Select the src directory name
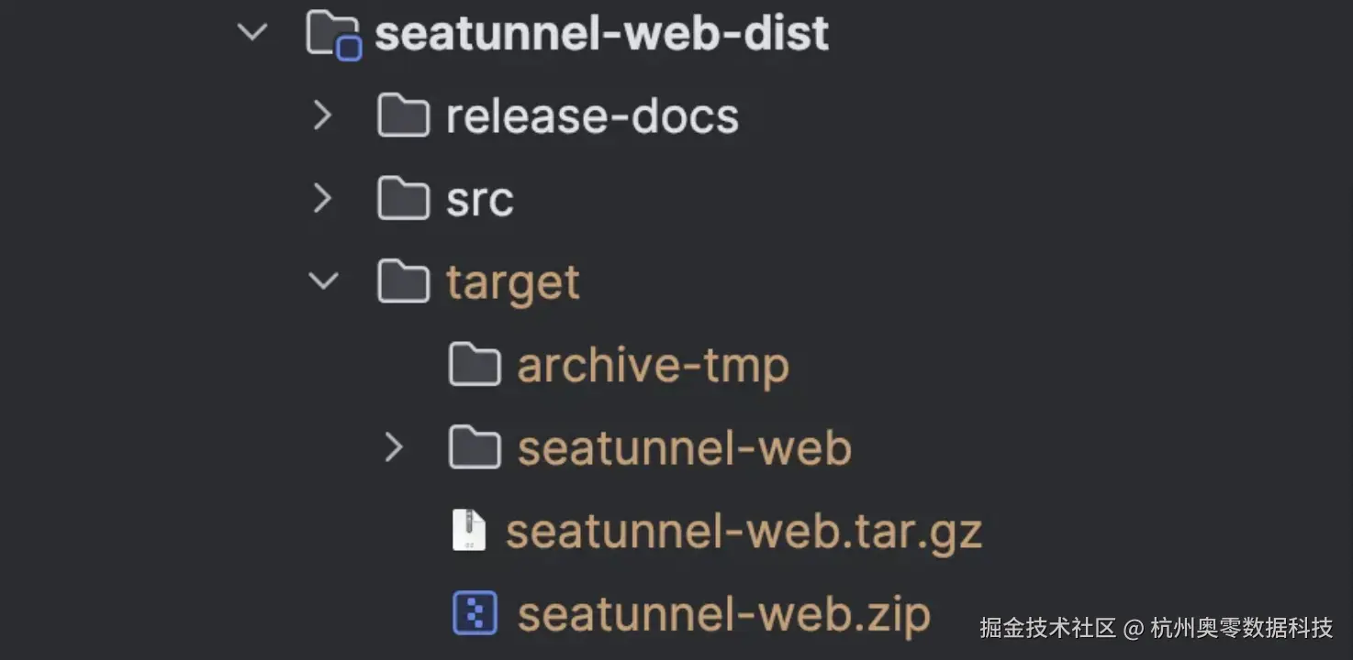Viewport: 1353px width, 660px height. [479, 200]
